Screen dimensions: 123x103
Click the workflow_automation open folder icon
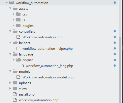(12, 3)
